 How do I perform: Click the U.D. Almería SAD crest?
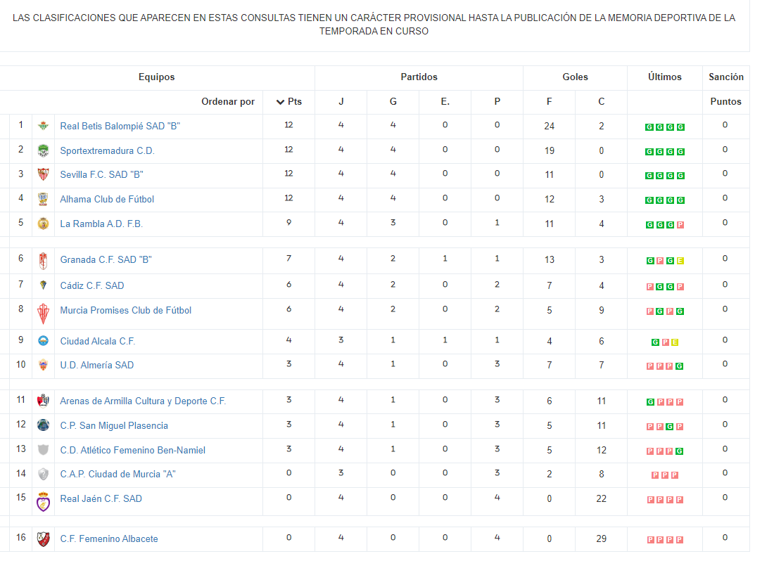(43, 365)
